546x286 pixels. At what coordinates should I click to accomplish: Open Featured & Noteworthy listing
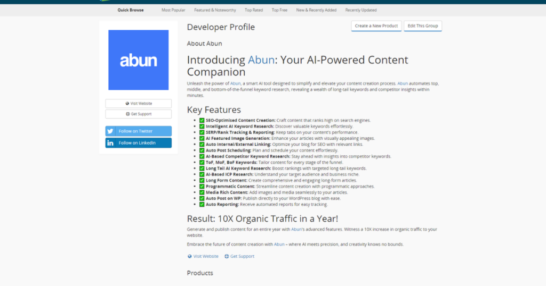tap(215, 10)
